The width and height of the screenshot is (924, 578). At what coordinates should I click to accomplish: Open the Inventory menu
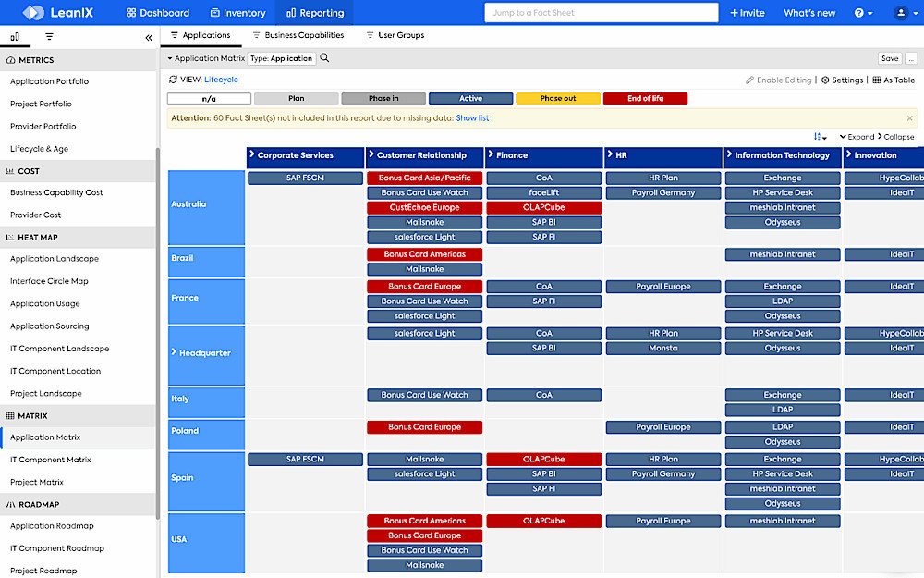click(238, 12)
